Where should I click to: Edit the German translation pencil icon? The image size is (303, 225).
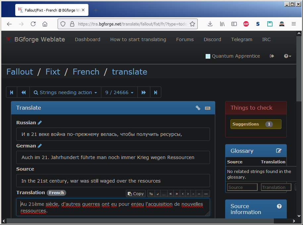(40, 146)
